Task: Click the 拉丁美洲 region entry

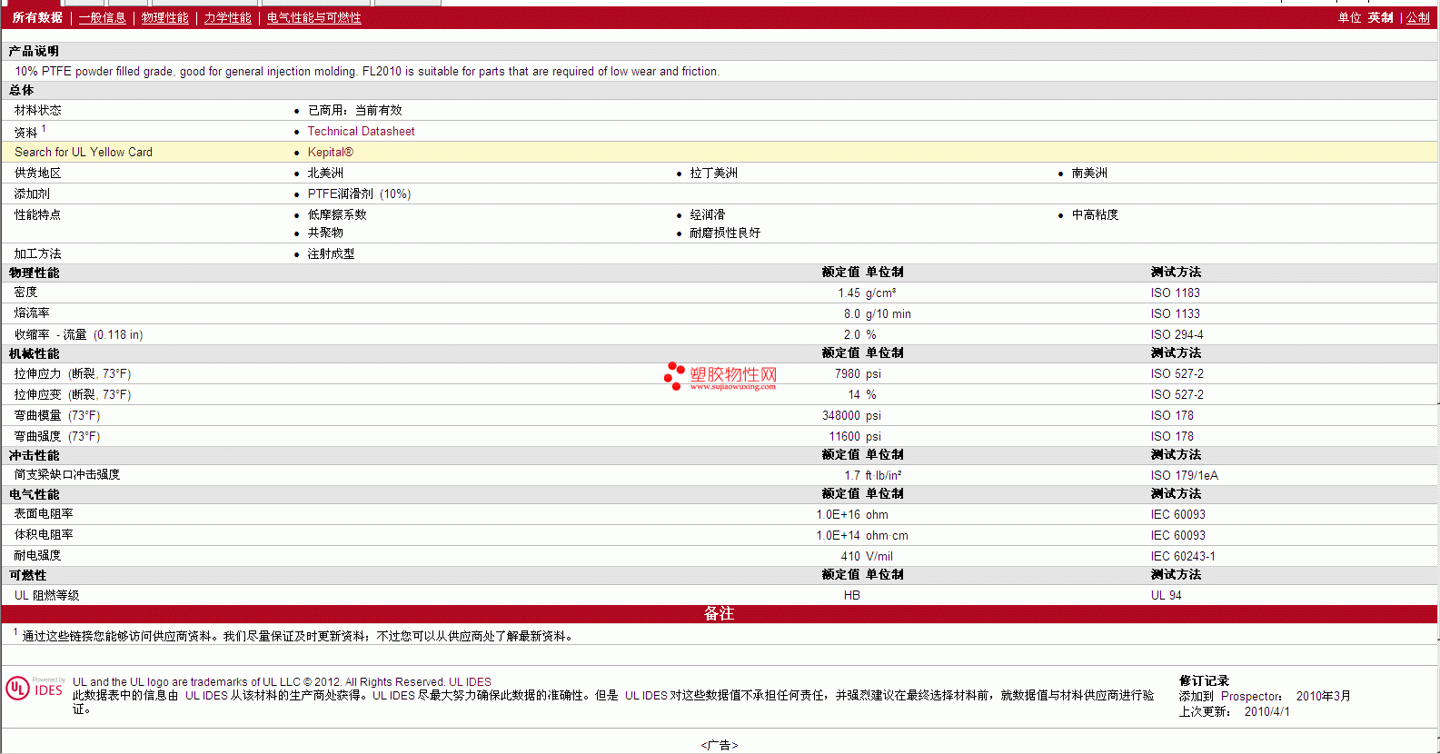Action: click(x=713, y=173)
